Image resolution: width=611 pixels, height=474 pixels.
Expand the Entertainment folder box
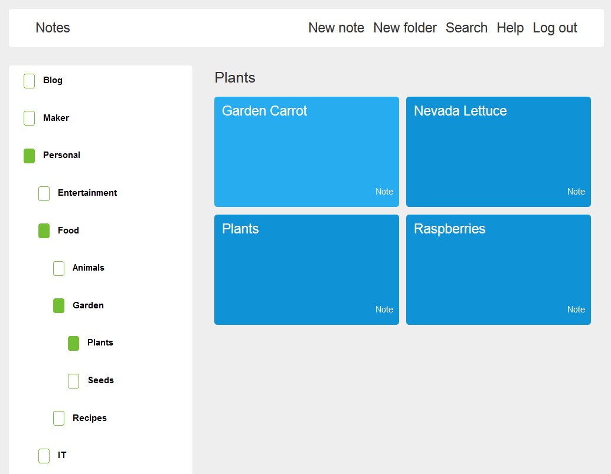44,193
